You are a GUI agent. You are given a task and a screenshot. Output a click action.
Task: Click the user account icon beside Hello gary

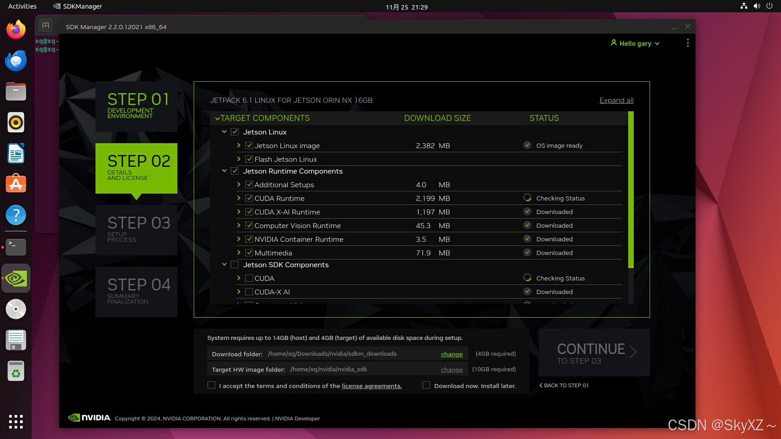pyautogui.click(x=614, y=43)
